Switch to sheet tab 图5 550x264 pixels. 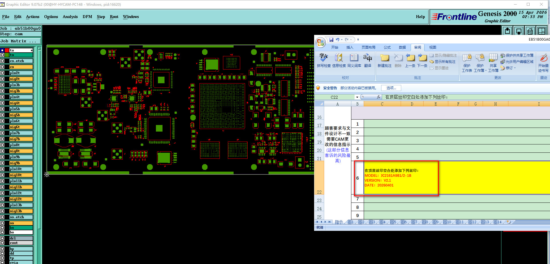point(394,222)
